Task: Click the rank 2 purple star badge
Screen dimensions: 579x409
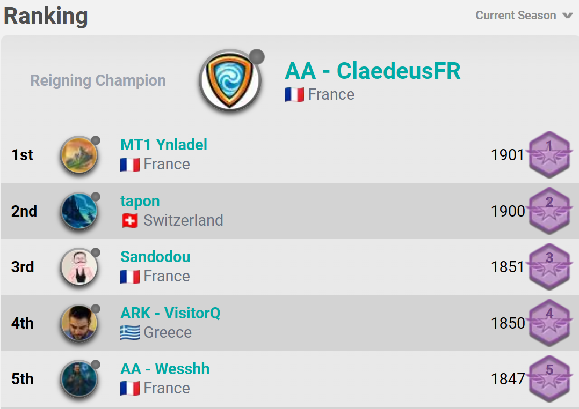Action: click(x=548, y=211)
